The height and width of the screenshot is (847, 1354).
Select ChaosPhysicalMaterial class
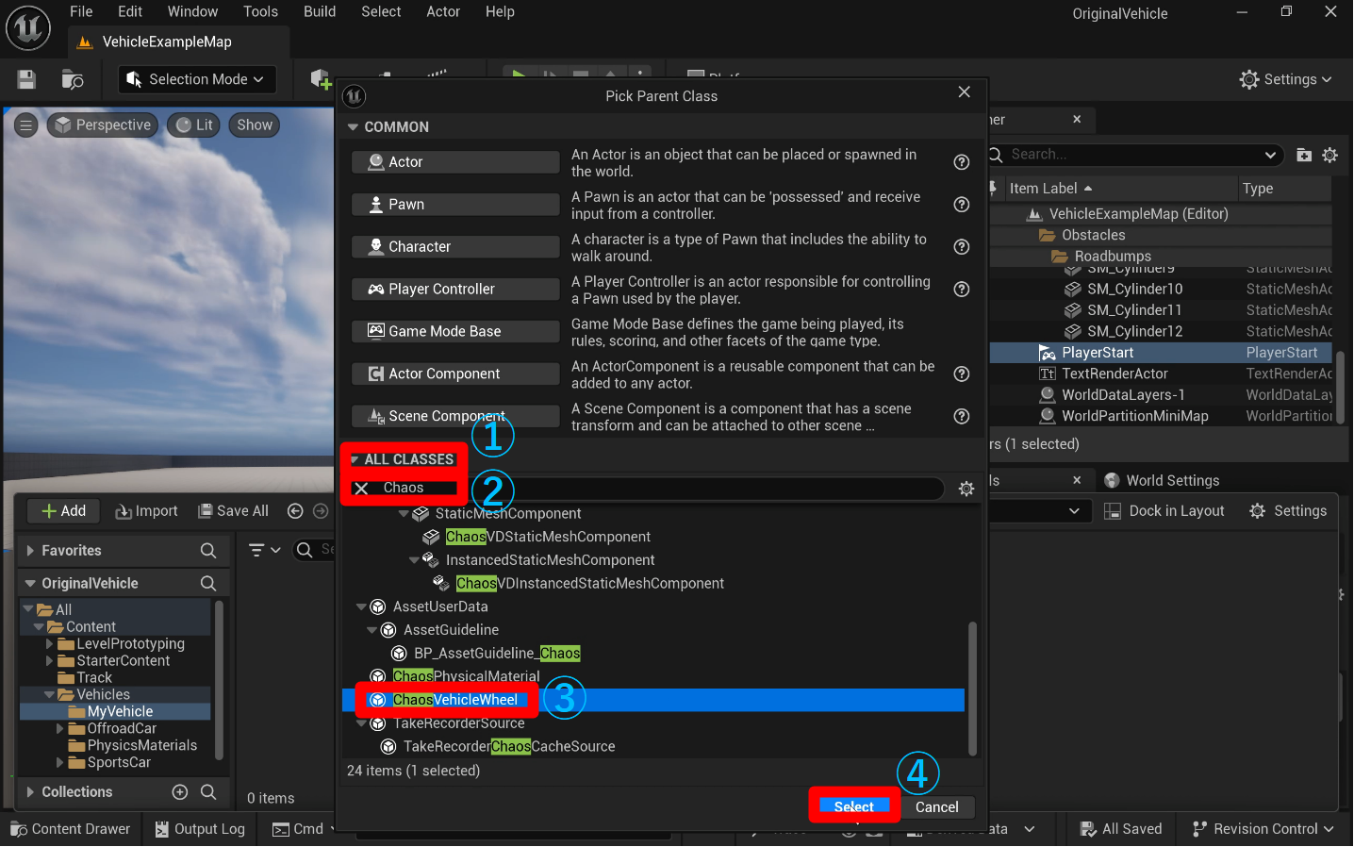click(x=466, y=676)
